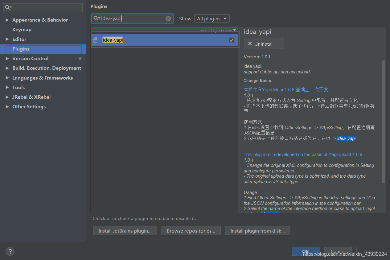Click the Cancel button

[x=338, y=251]
